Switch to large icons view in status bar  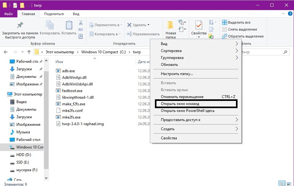pyautogui.click(x=289, y=184)
